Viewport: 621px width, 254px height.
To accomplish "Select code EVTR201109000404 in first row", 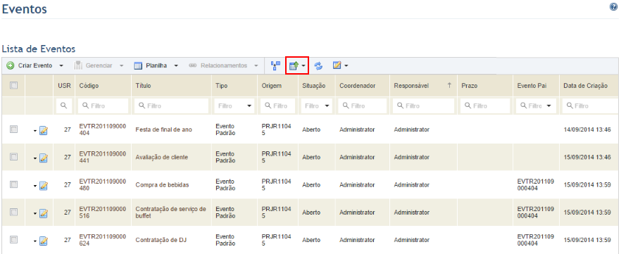I will pos(103,129).
